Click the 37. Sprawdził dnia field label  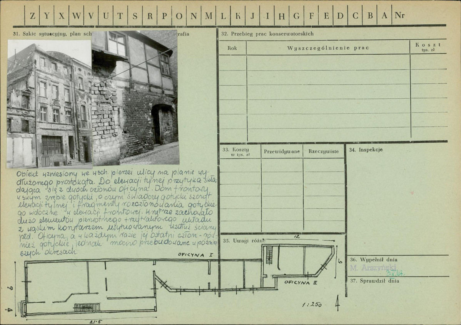374,281
